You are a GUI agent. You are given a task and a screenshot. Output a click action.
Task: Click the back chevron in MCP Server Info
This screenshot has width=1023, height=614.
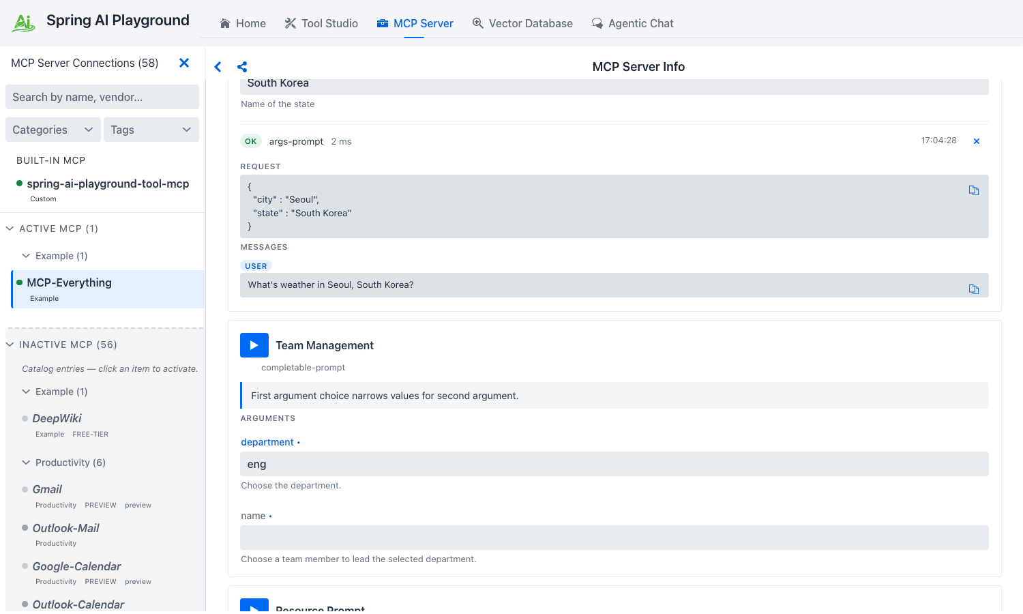[218, 67]
